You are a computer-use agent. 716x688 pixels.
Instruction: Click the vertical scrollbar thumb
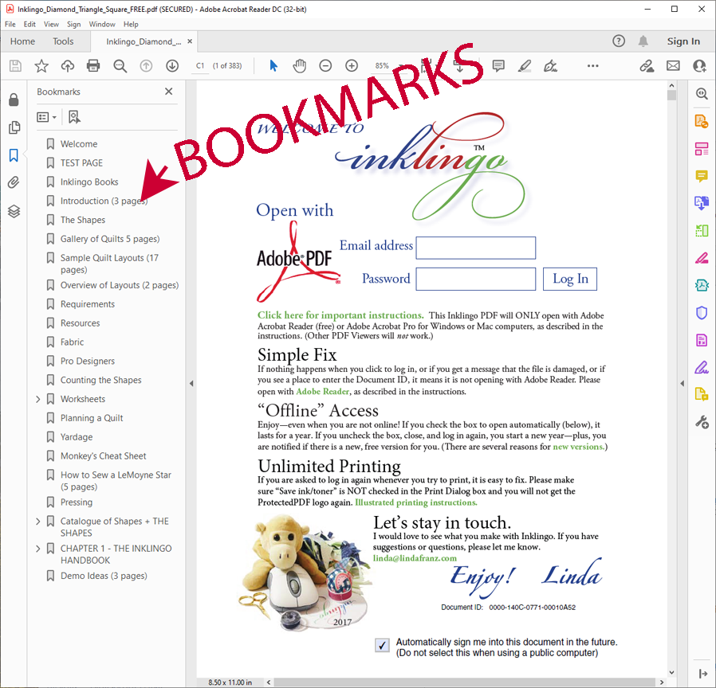coord(671,95)
